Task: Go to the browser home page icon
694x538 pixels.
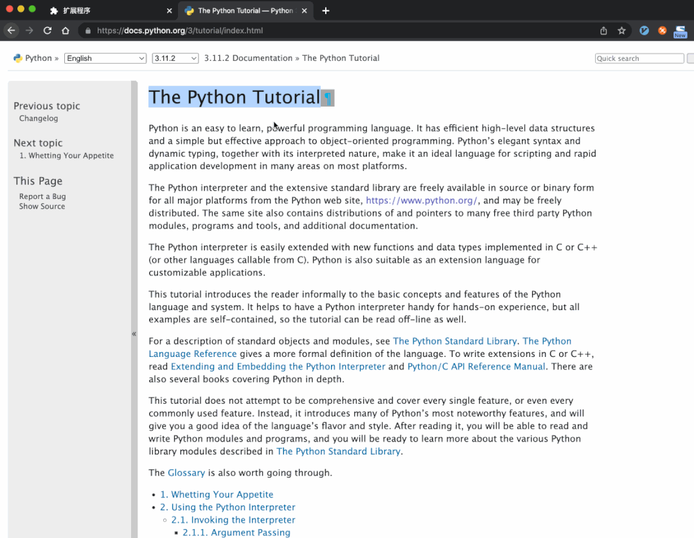Action: pyautogui.click(x=65, y=30)
